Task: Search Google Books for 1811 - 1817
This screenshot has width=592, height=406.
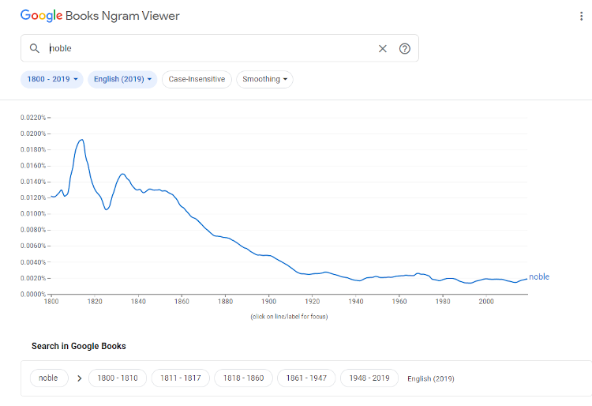Action: coord(181,378)
